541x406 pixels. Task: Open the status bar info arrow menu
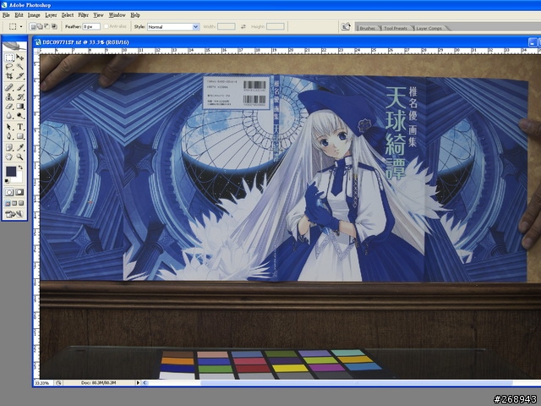pos(138,382)
